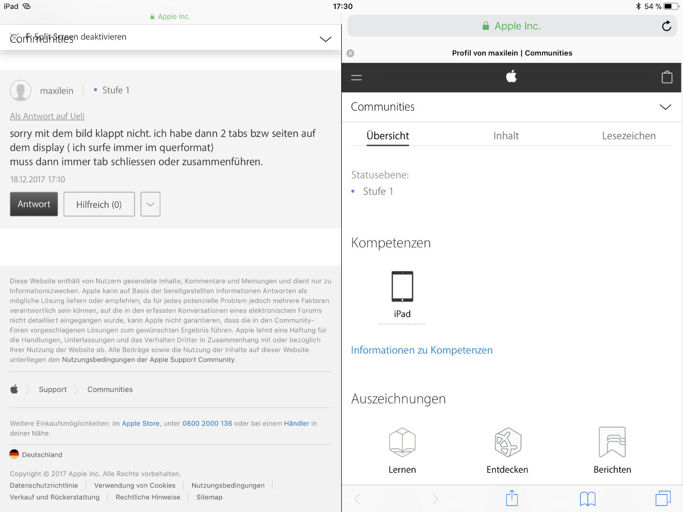Close the 'Profil von maxilein' tab
Screen dimensions: 683x512
[350, 53]
